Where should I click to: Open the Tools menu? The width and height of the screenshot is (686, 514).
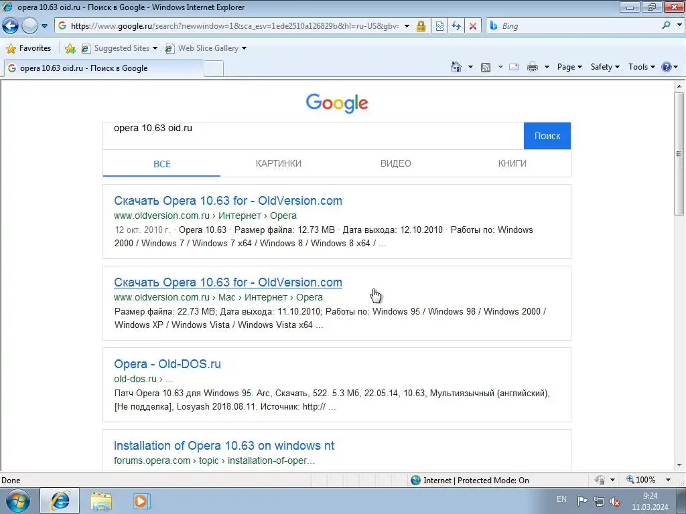coord(641,67)
